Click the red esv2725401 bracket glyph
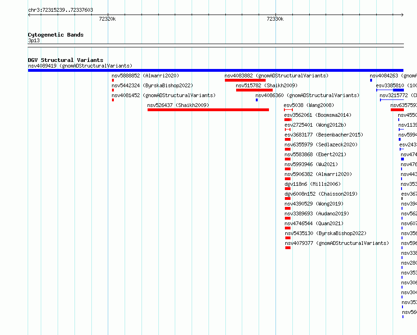Viewport: 417px width, 335px height. [x=288, y=129]
